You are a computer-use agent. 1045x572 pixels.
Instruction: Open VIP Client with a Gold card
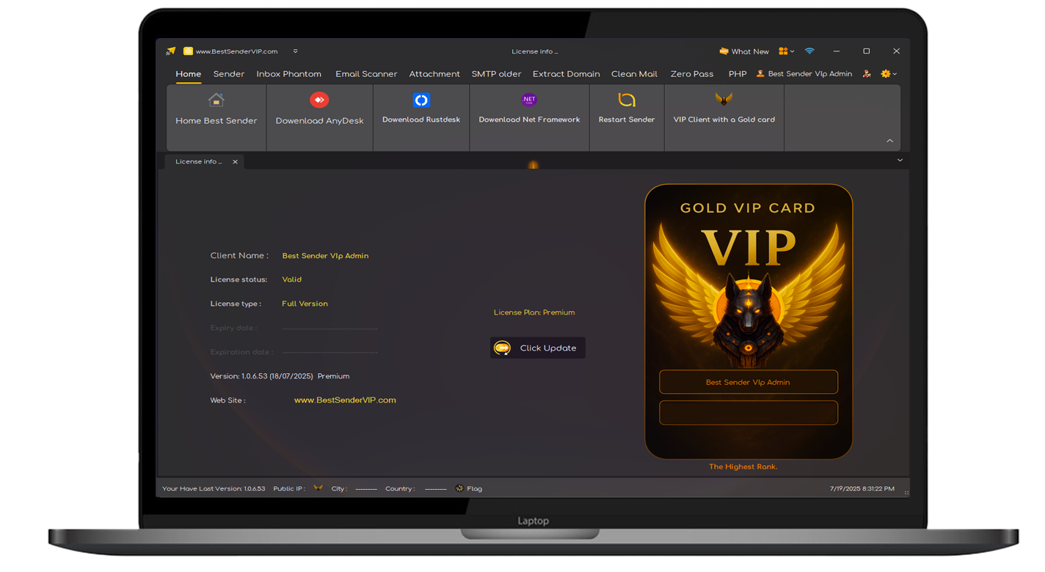pos(724,117)
